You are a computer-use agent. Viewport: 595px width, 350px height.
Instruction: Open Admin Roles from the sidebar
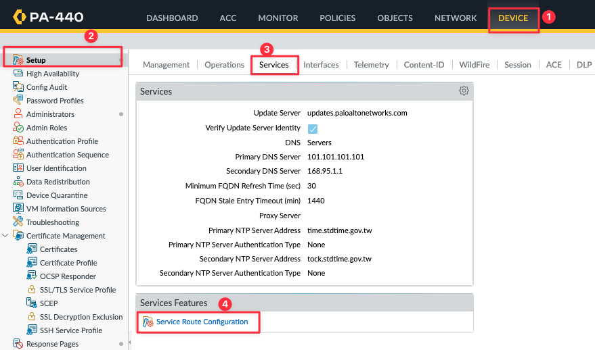tap(47, 128)
